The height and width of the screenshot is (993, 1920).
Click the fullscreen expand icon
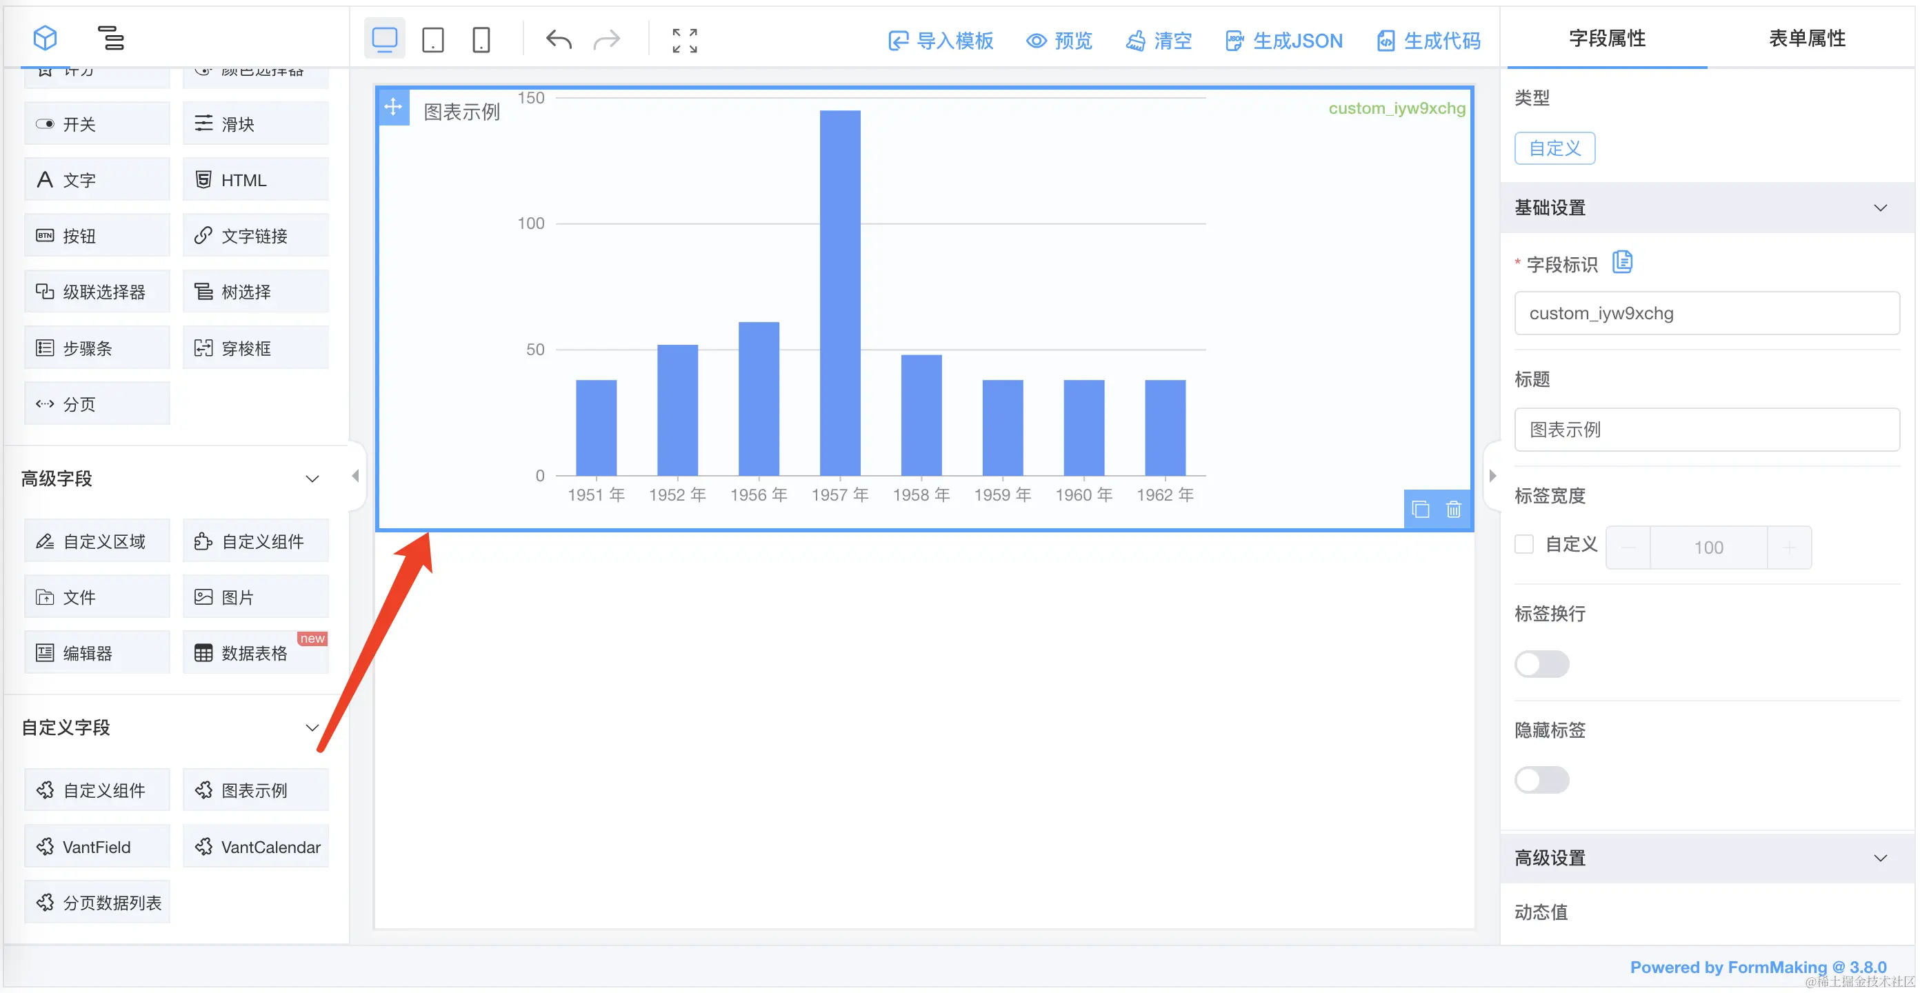click(684, 40)
